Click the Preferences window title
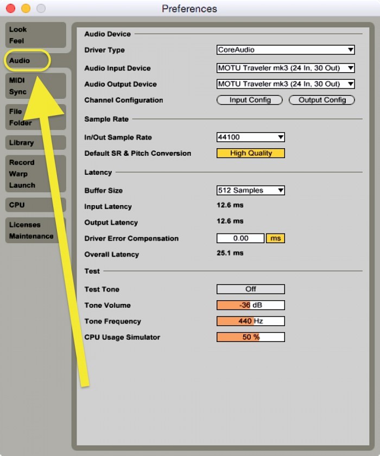 [x=189, y=9]
